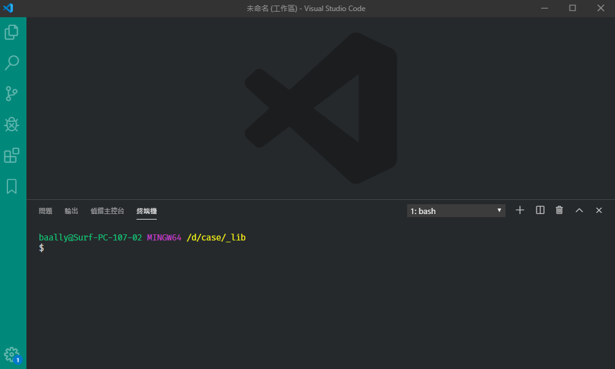615x369 pixels.
Task: Switch to the 輸出 panel tab
Action: (x=71, y=210)
